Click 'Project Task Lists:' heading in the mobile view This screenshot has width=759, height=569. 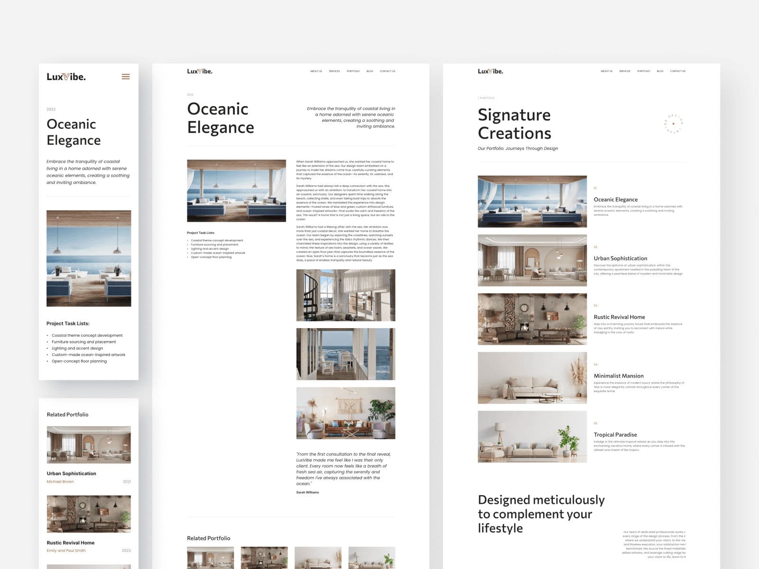[68, 323]
